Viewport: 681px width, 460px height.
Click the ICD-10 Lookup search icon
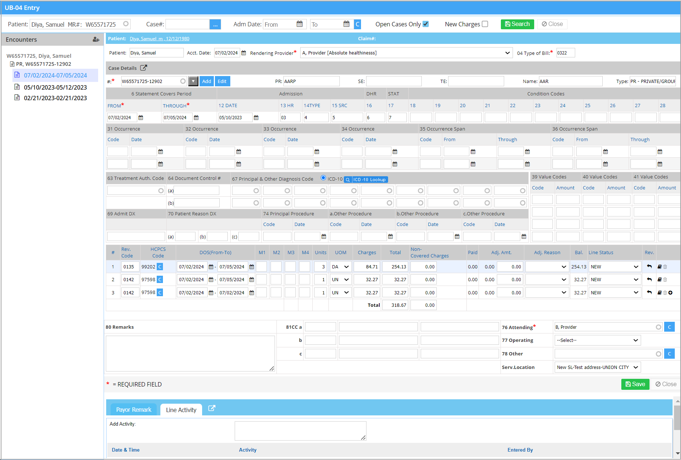point(348,180)
